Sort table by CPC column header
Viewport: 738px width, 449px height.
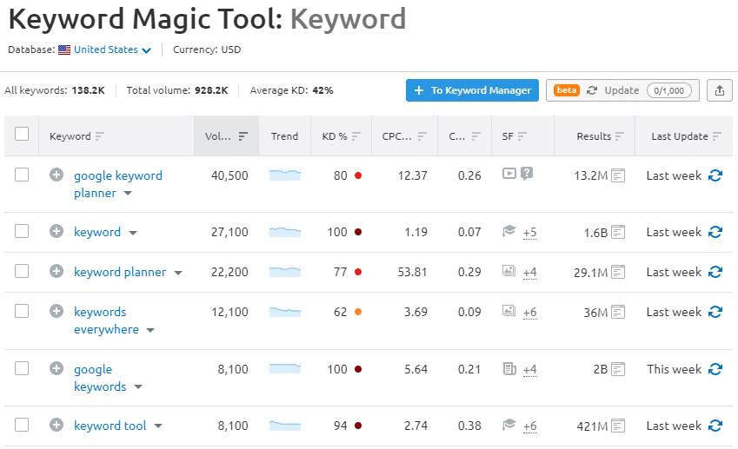404,136
